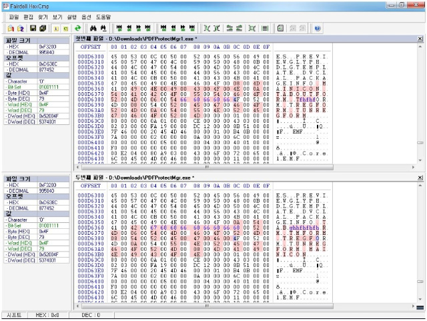Go to previous item in second arrow group
This screenshot has height=321, width=427.
(x=173, y=28)
